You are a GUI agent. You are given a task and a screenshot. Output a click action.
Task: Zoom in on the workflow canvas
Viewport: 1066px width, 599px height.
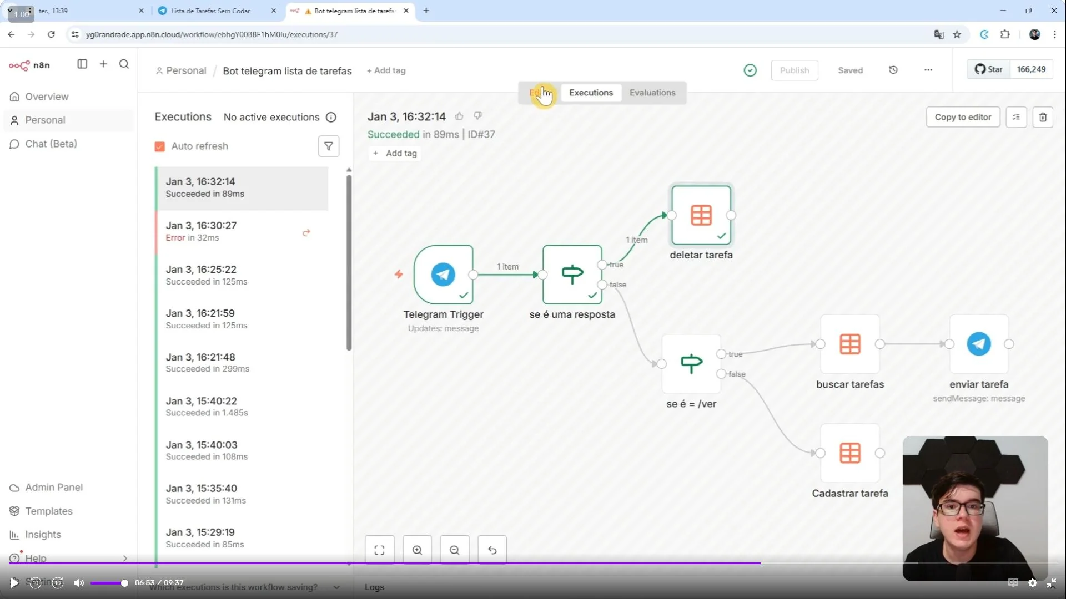click(x=417, y=550)
